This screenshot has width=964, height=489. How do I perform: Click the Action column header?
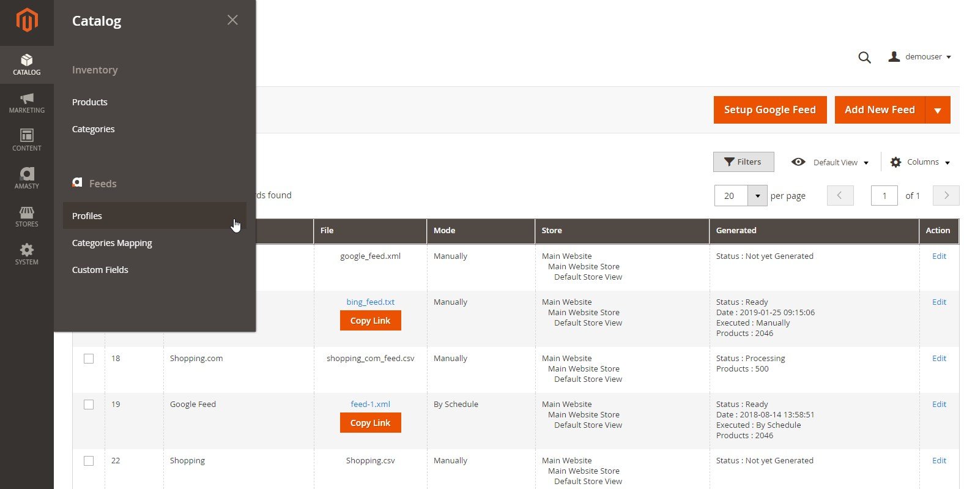click(939, 231)
